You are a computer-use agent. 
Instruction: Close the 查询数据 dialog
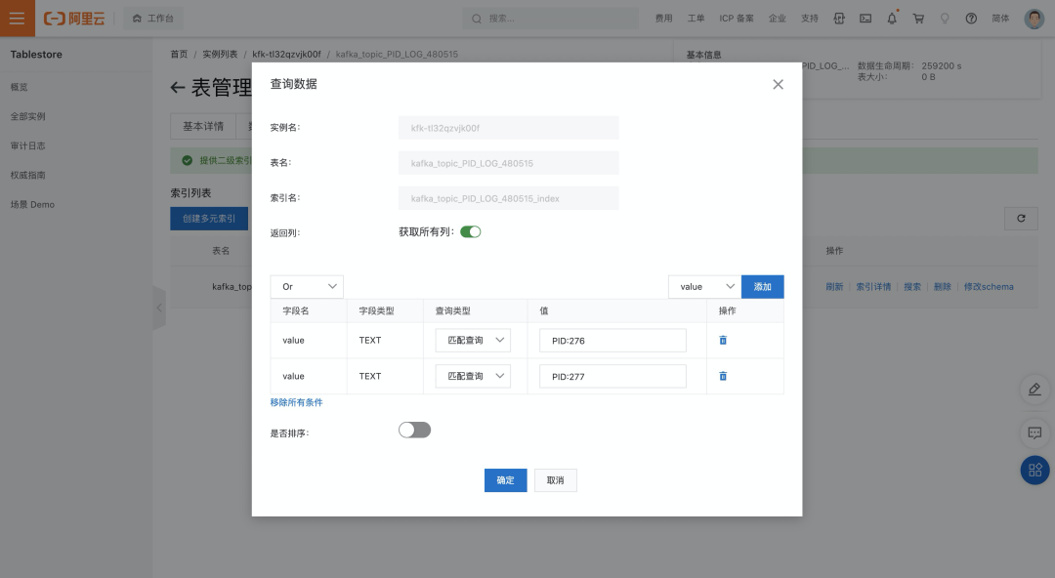(x=778, y=84)
